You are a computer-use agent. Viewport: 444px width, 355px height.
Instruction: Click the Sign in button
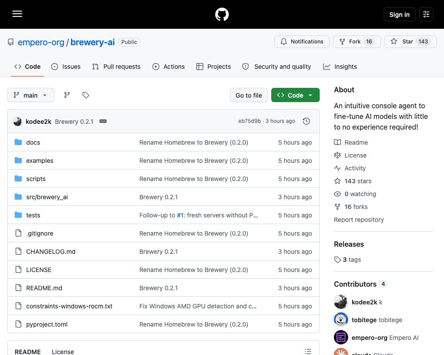(x=399, y=15)
